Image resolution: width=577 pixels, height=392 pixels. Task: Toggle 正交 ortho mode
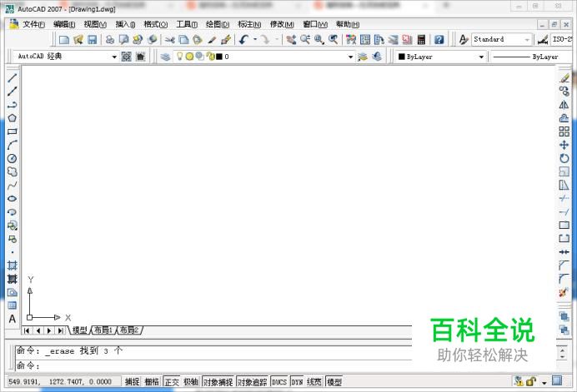tap(172, 382)
